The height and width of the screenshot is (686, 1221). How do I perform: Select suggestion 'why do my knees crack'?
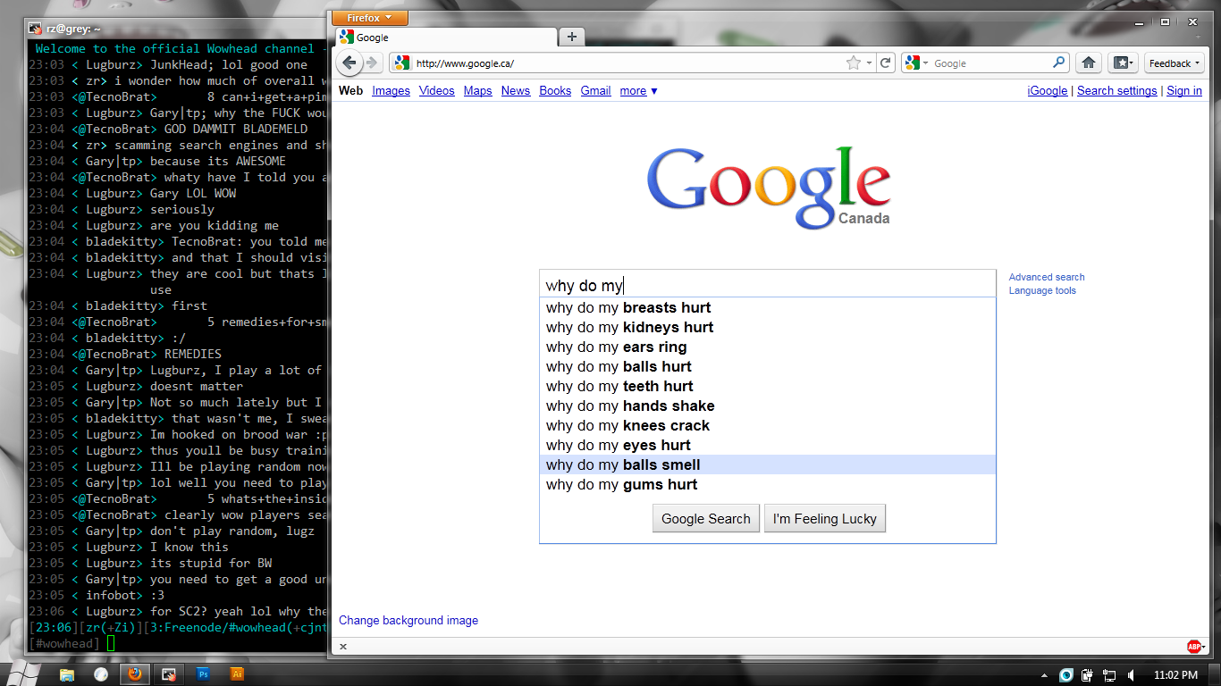(767, 425)
